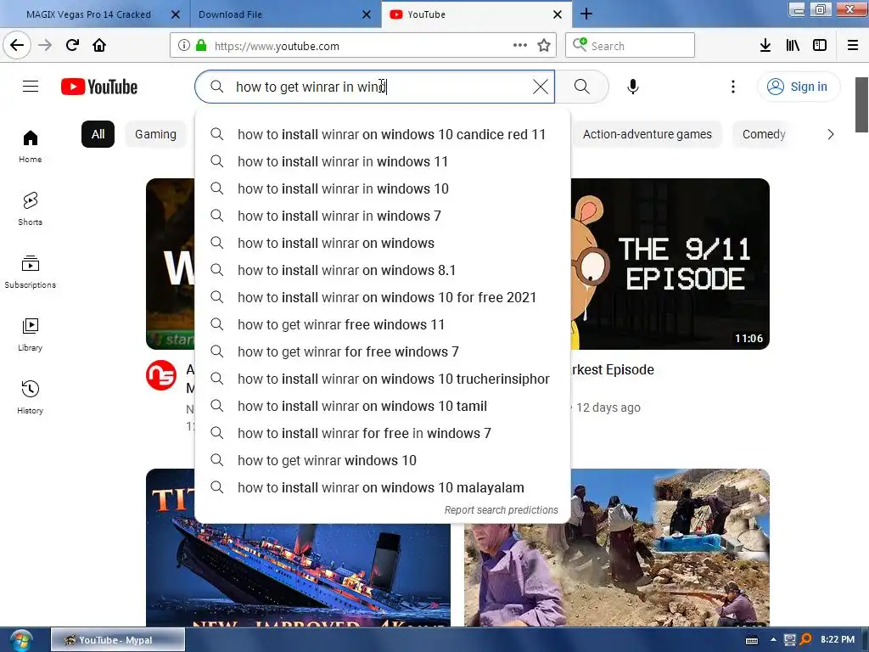The width and height of the screenshot is (869, 652).
Task: Open the browser application menu
Action: pos(853,46)
